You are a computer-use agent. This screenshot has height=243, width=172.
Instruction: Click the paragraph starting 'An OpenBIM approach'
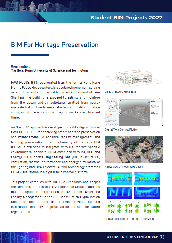tap(55, 150)
